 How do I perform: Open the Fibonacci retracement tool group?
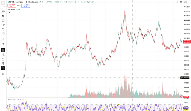coord(3,12)
